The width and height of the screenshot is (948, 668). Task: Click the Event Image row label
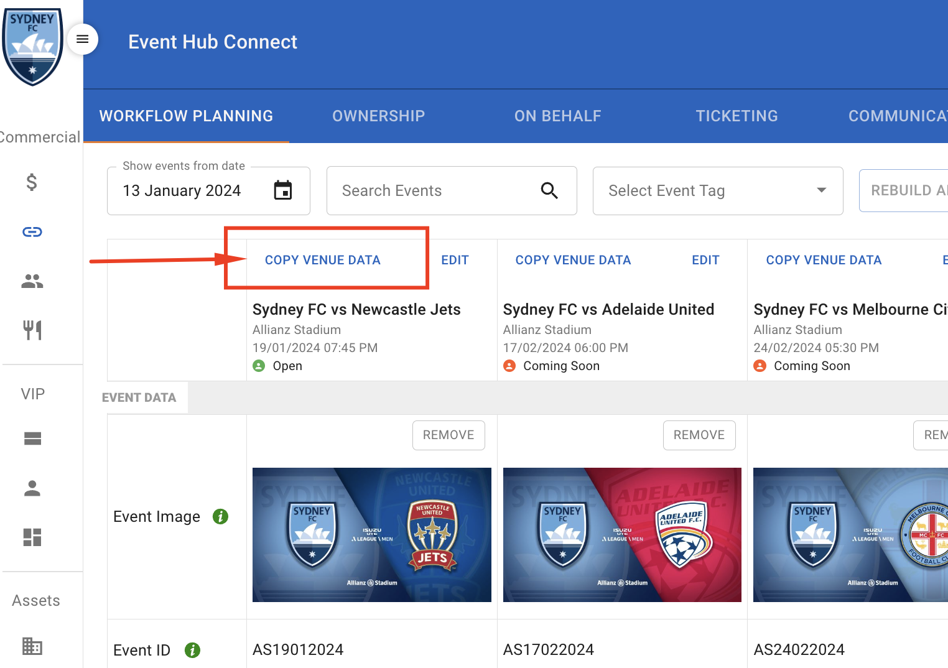[x=157, y=517]
